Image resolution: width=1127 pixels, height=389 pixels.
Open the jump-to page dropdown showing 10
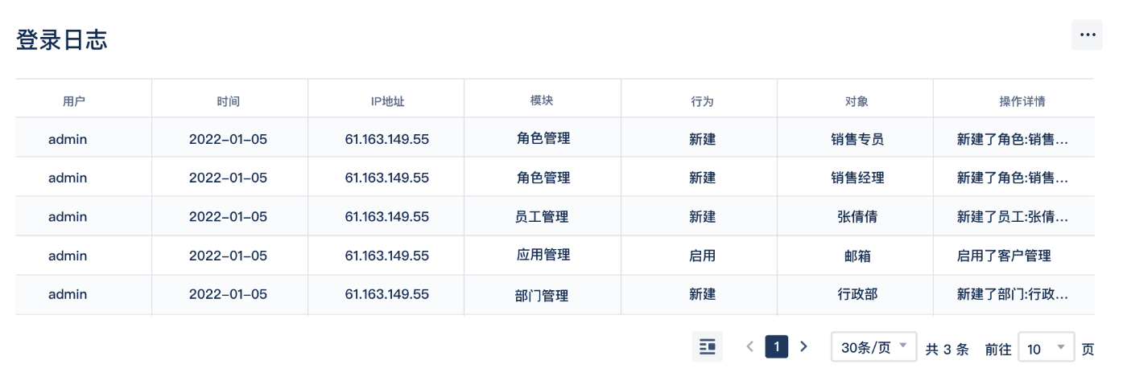coord(1046,348)
